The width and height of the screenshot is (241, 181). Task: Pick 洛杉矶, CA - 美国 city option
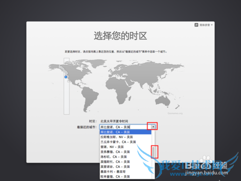point(125,157)
